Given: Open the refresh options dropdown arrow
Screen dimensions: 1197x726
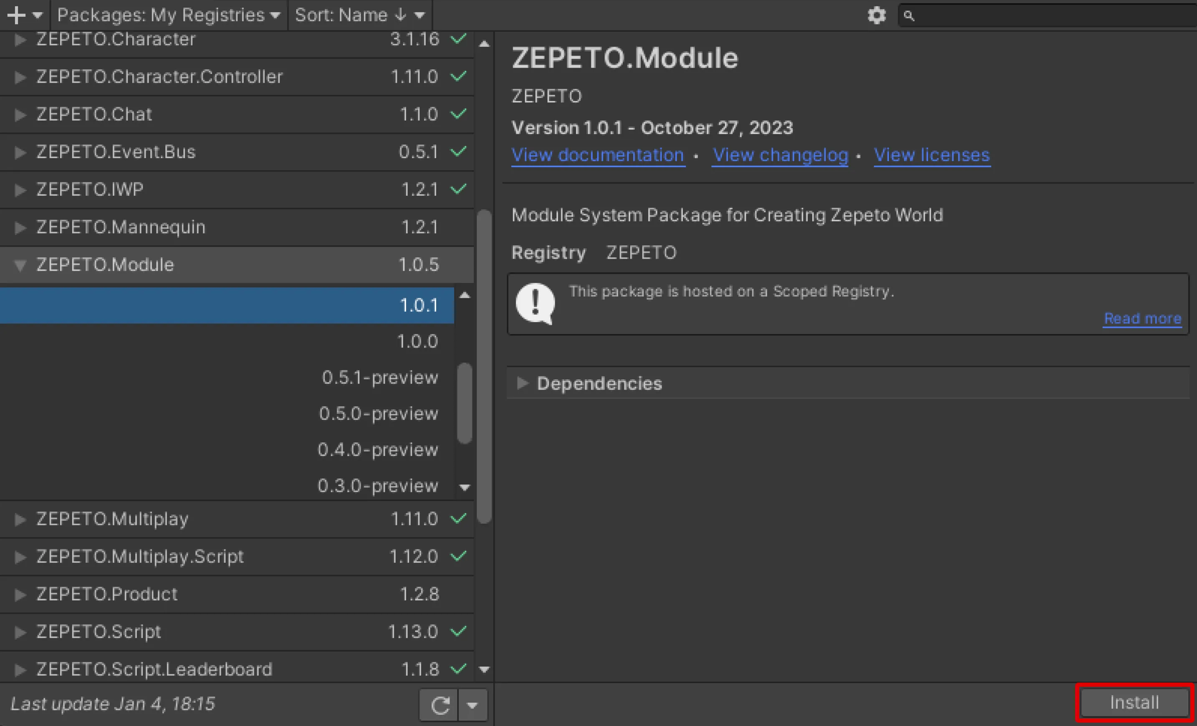Looking at the screenshot, I should [x=472, y=705].
